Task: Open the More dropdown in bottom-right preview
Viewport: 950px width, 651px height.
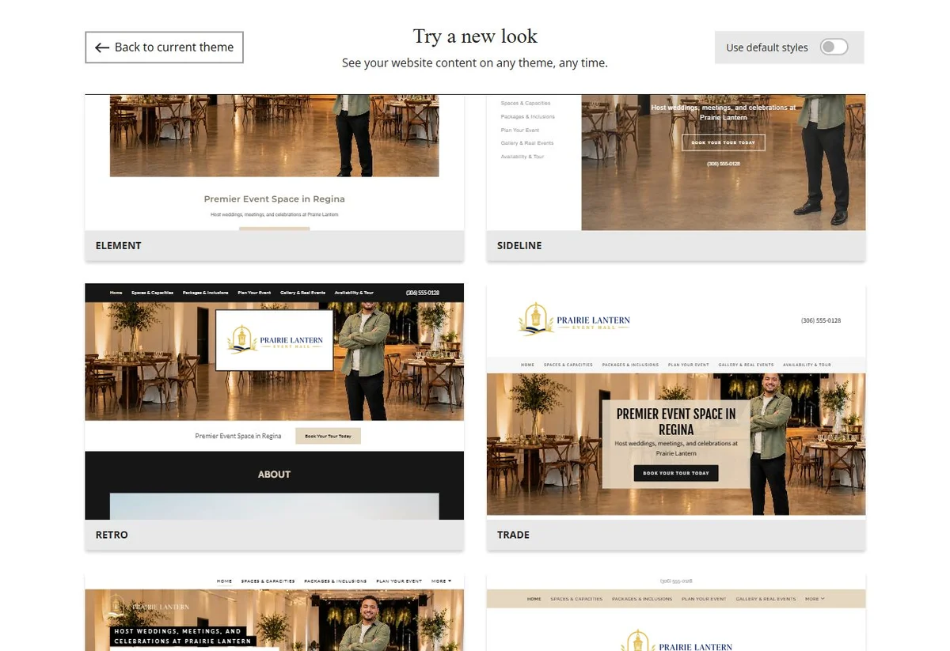Action: [815, 599]
